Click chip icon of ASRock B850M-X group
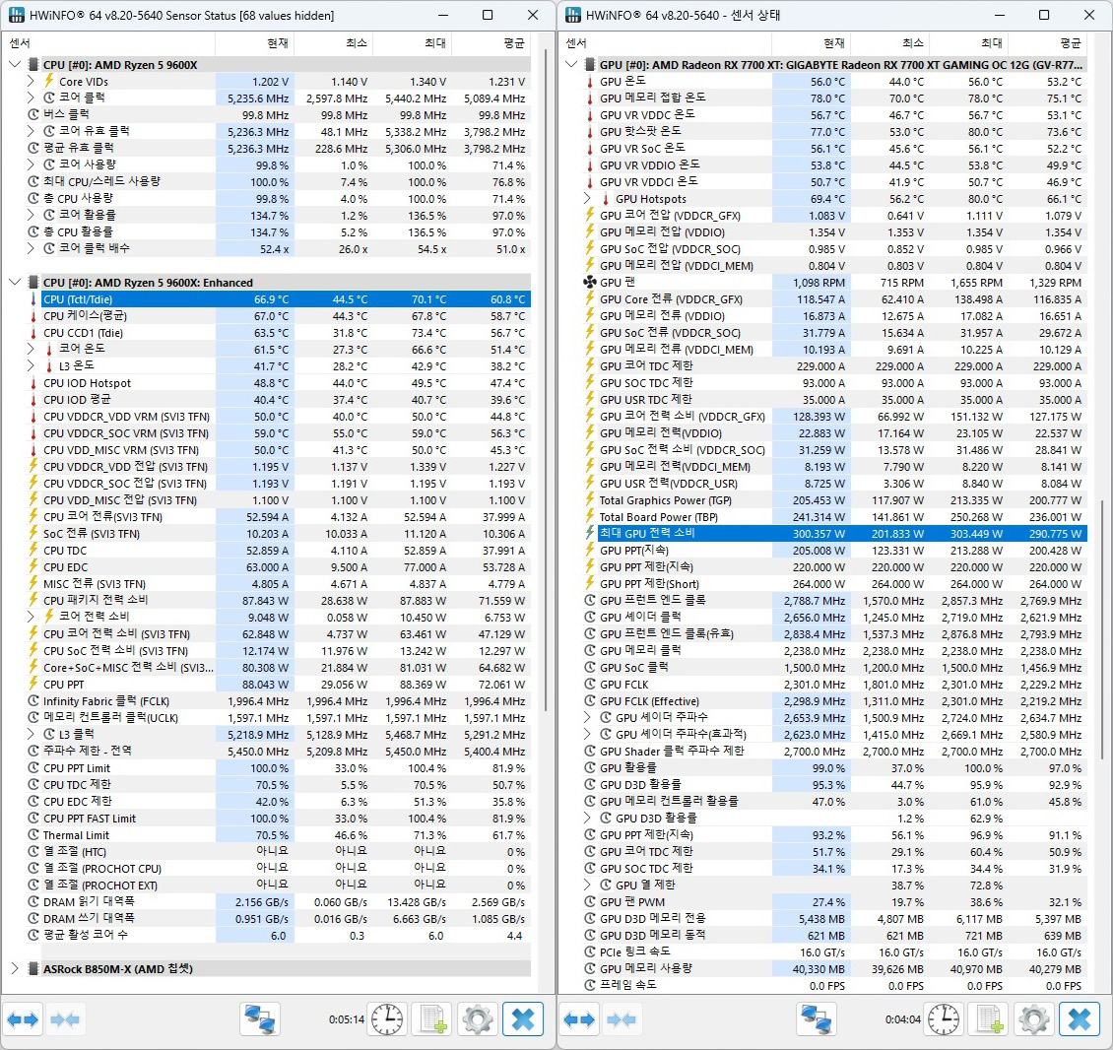The image size is (1113, 1050). pyautogui.click(x=33, y=968)
